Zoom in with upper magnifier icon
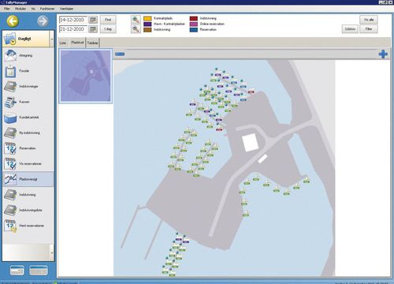Image resolution: width=394 pixels, height=284 pixels. (136, 20)
